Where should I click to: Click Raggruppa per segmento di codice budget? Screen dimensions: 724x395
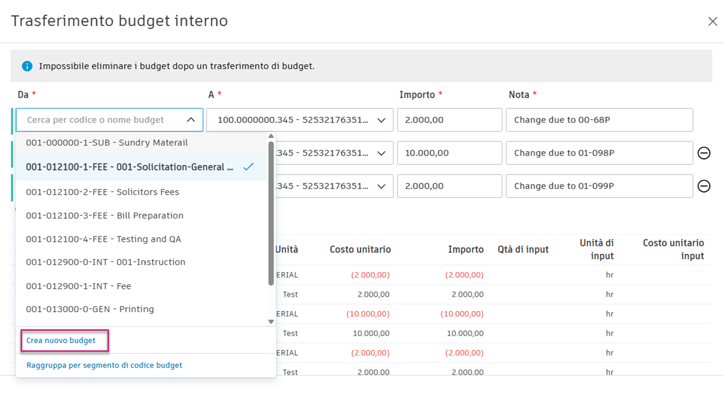(x=104, y=365)
